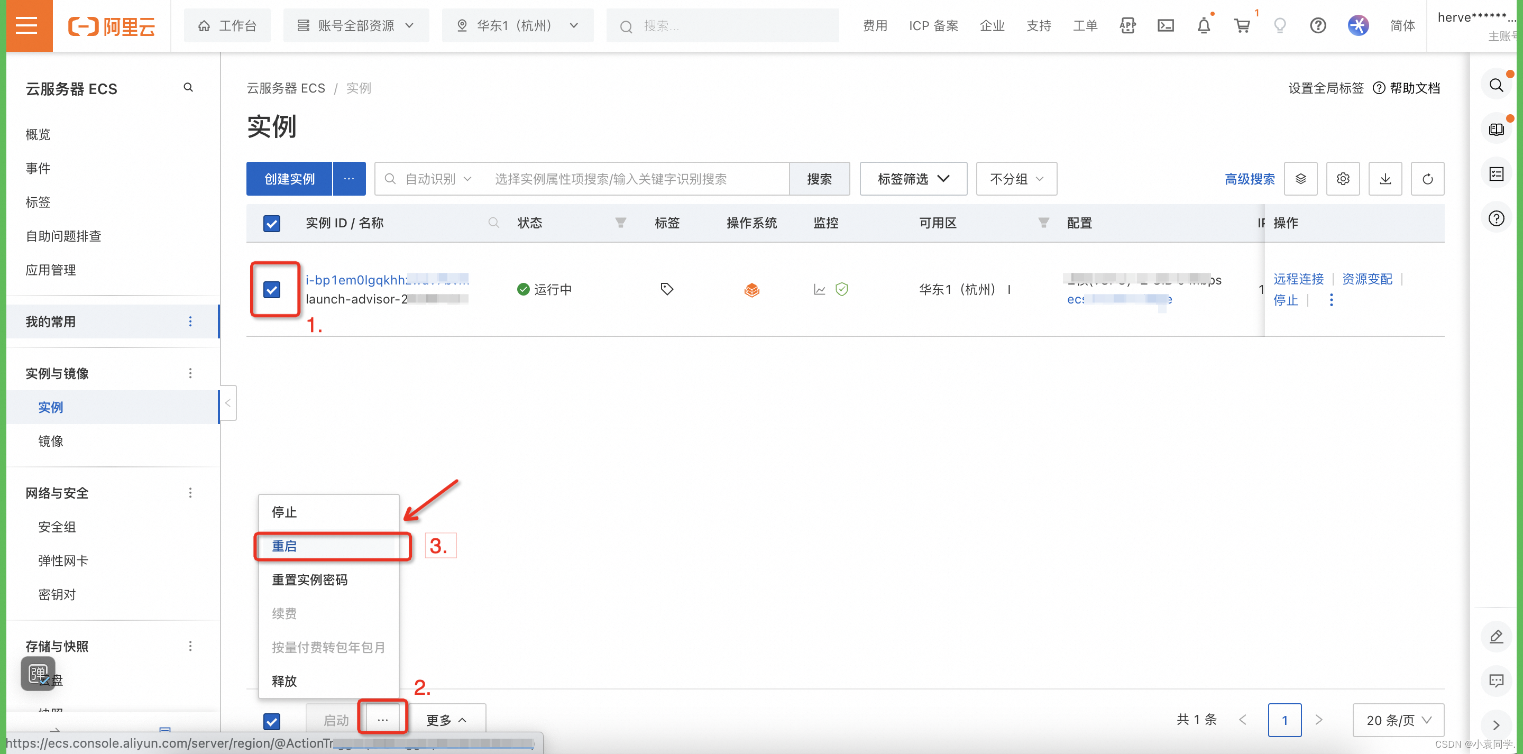Click the layers view icon in toolbar
Image resolution: width=1523 pixels, height=754 pixels.
click(x=1301, y=179)
